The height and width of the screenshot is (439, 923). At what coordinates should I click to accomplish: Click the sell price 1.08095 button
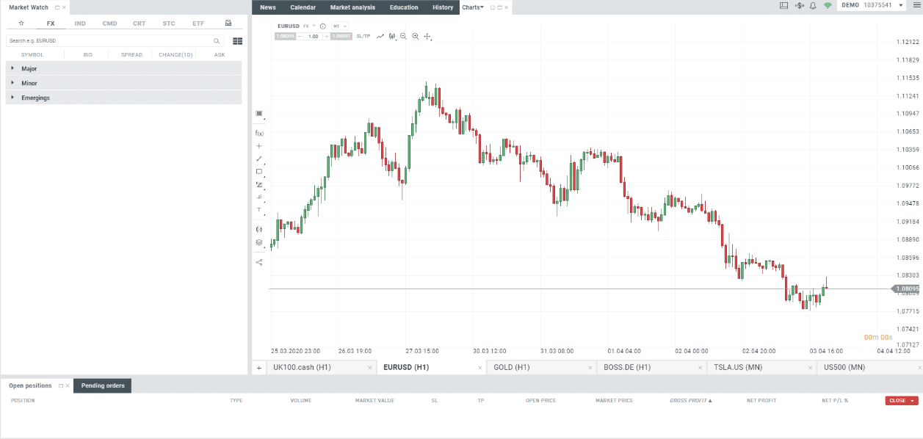click(x=285, y=36)
